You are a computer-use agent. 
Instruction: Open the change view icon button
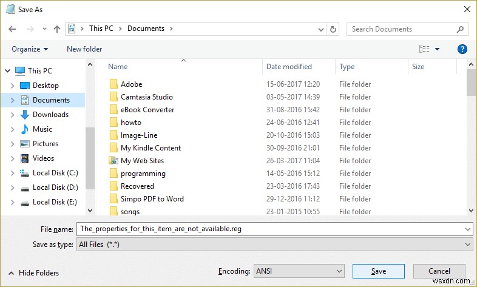(x=424, y=49)
